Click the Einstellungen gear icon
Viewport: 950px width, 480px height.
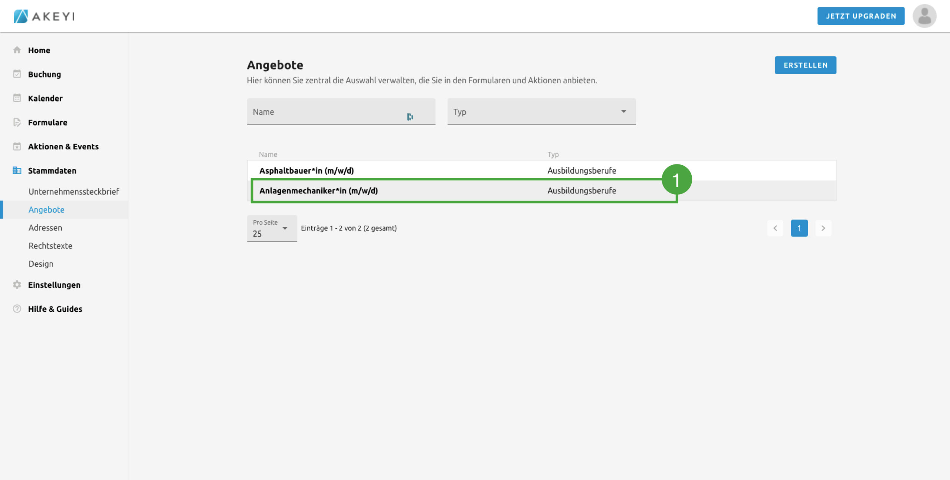pyautogui.click(x=17, y=285)
